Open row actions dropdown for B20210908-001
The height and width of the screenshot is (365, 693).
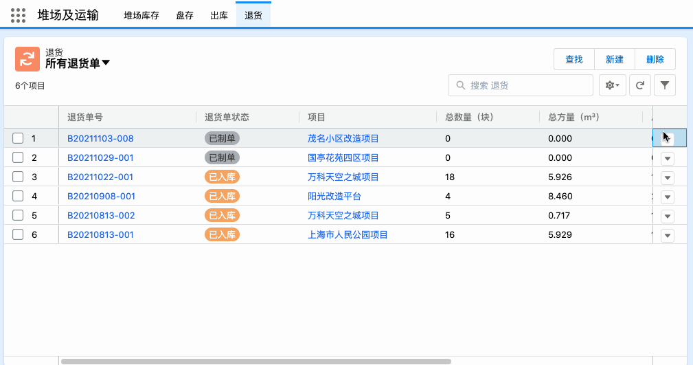[668, 197]
